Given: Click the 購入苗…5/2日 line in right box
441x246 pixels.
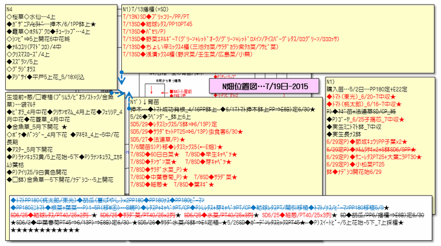Looking at the screenshot, I should pos(367,89).
